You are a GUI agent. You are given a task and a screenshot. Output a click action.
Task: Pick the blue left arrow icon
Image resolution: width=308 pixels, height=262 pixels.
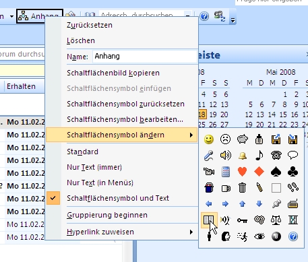point(209,204)
